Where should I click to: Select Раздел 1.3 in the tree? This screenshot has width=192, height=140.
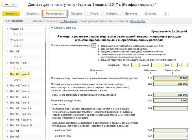16,40
